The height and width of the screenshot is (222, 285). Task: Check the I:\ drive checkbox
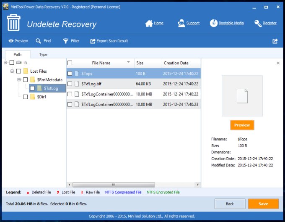[x=12, y=63]
